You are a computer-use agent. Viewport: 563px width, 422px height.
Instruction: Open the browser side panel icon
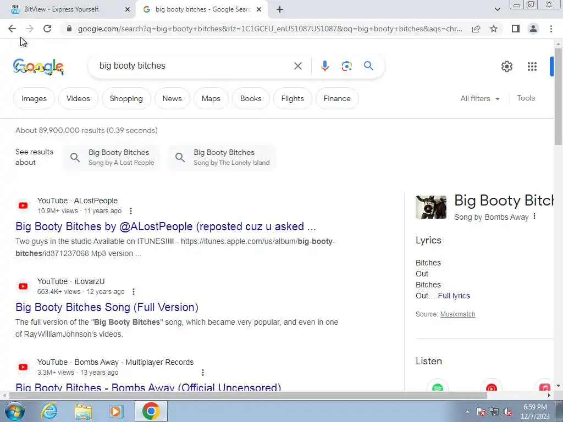coord(516,29)
